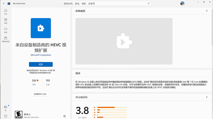Focus the search apps, games, movies field
The image size is (213, 119).
pyautogui.click(x=106, y=3)
